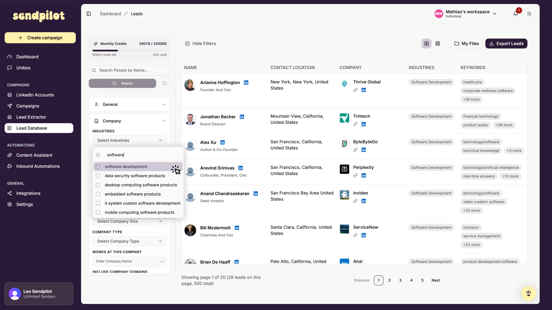This screenshot has height=310, width=552.
Task: Select embedded software products option
Action: coord(133,194)
